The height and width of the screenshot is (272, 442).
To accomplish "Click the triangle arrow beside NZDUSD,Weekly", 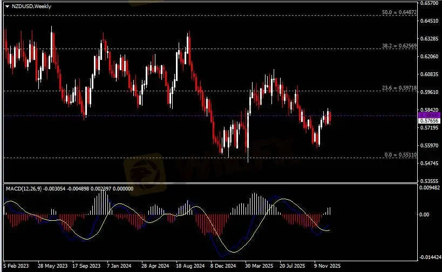I will pos(6,5).
